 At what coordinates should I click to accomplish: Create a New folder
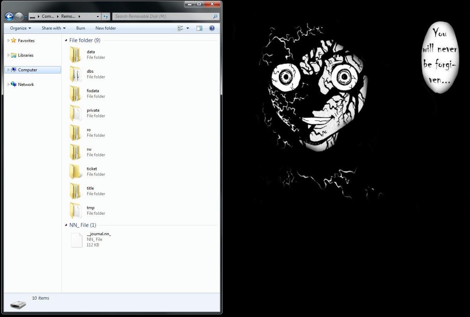pyautogui.click(x=106, y=28)
